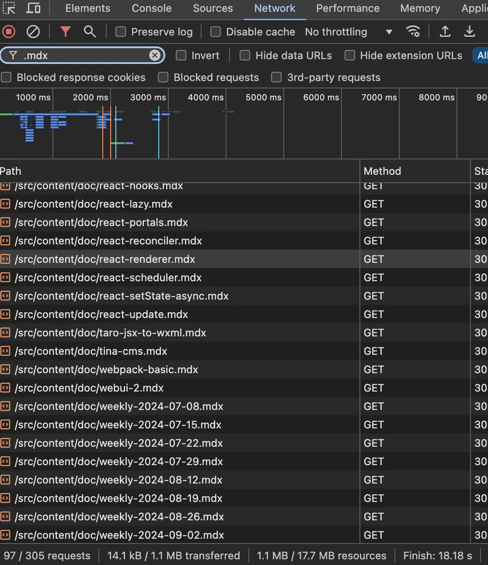Clear the .mdx filter text
The height and width of the screenshot is (565, 488).
point(154,55)
